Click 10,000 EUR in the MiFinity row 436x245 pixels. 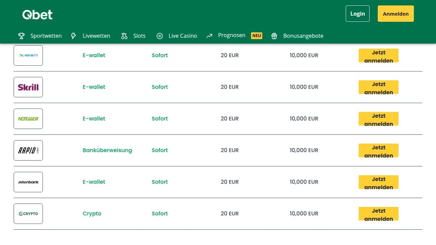pos(304,55)
